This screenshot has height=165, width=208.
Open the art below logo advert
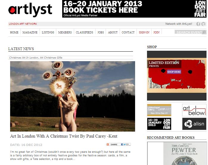coord(194,110)
